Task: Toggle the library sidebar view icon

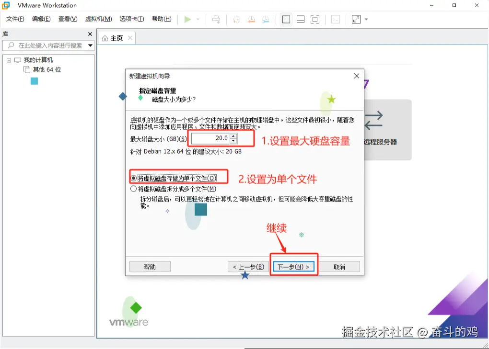Action: 286,19
